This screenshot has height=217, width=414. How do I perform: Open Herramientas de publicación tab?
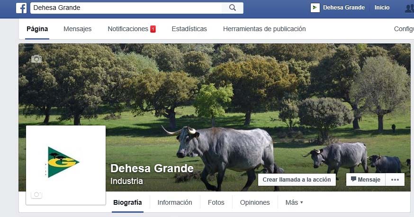(264, 29)
